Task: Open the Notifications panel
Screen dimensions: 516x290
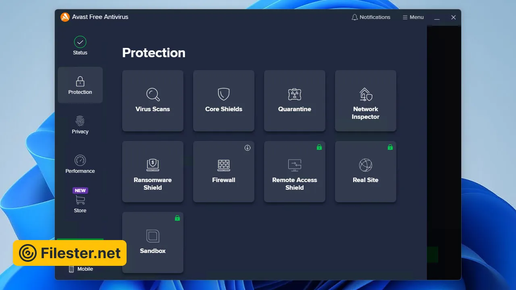Action: (x=371, y=17)
